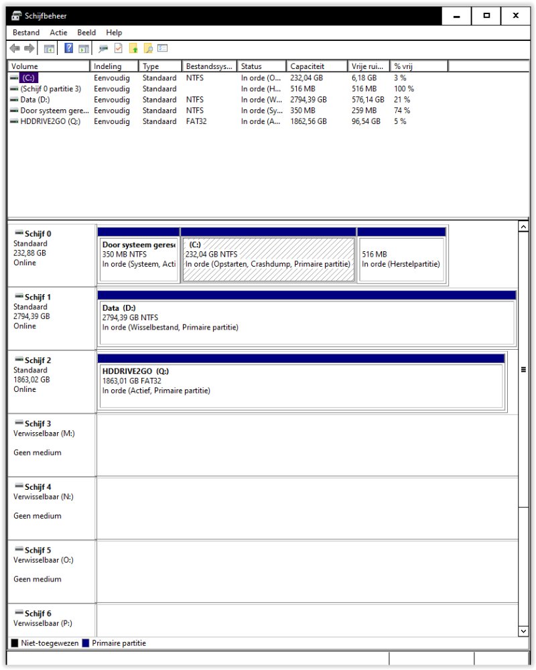
Task: Click the connect disk toolbar icon
Action: tap(103, 48)
